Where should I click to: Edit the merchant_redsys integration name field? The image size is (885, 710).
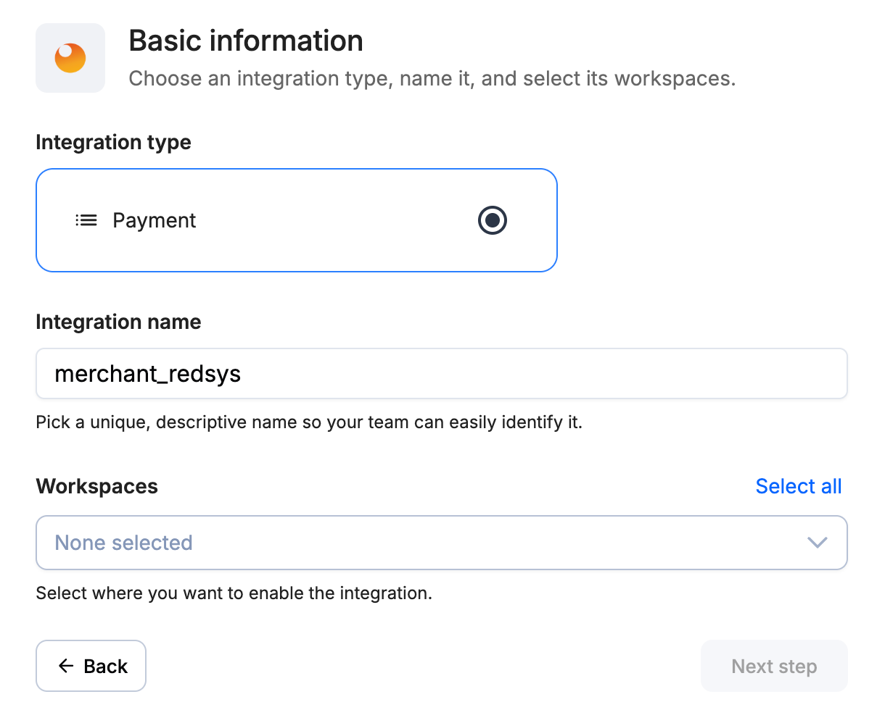click(441, 374)
